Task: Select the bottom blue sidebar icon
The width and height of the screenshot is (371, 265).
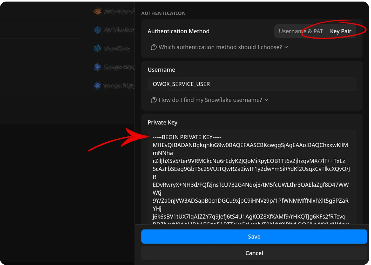Action: (x=97, y=86)
